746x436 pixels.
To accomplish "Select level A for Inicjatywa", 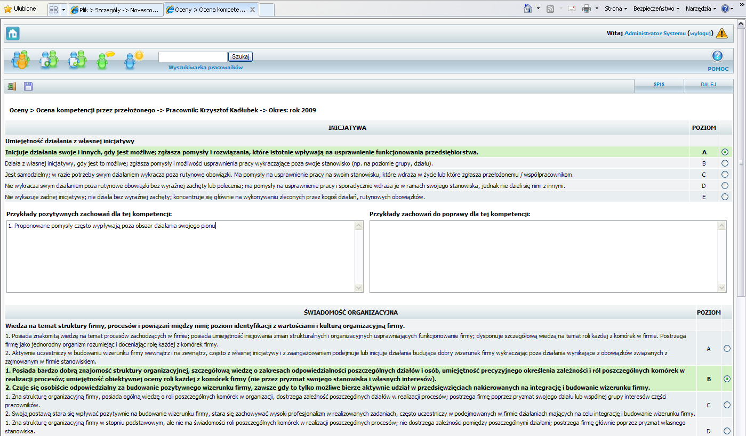I will (x=725, y=152).
